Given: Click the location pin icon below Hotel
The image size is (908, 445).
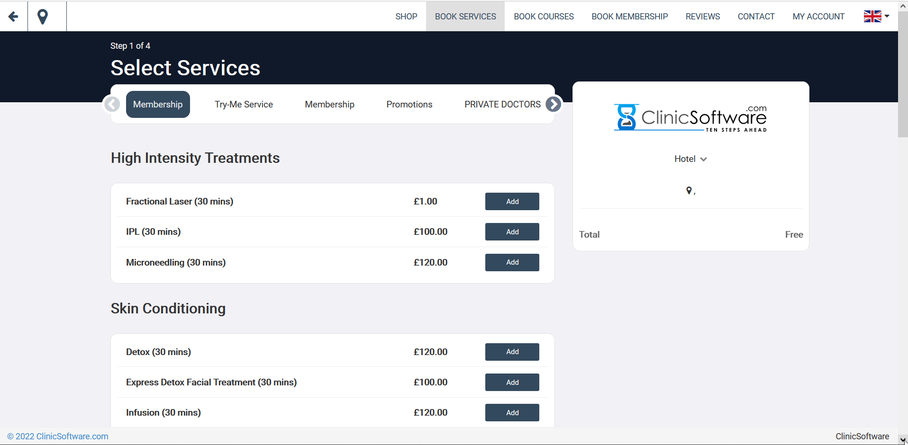Looking at the screenshot, I should pyautogui.click(x=689, y=190).
